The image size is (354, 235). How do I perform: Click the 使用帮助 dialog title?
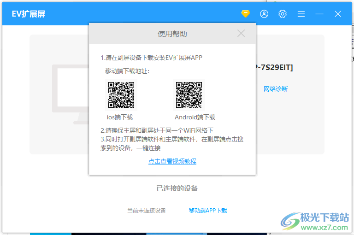pos(172,34)
